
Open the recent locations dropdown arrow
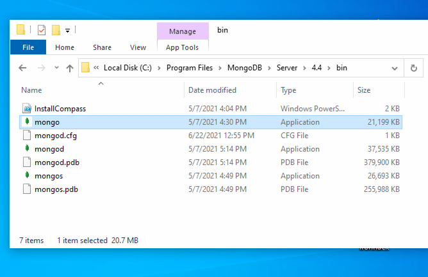pyautogui.click(x=56, y=68)
